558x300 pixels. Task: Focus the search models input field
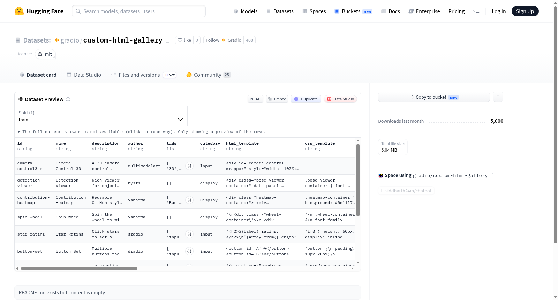coord(139,11)
